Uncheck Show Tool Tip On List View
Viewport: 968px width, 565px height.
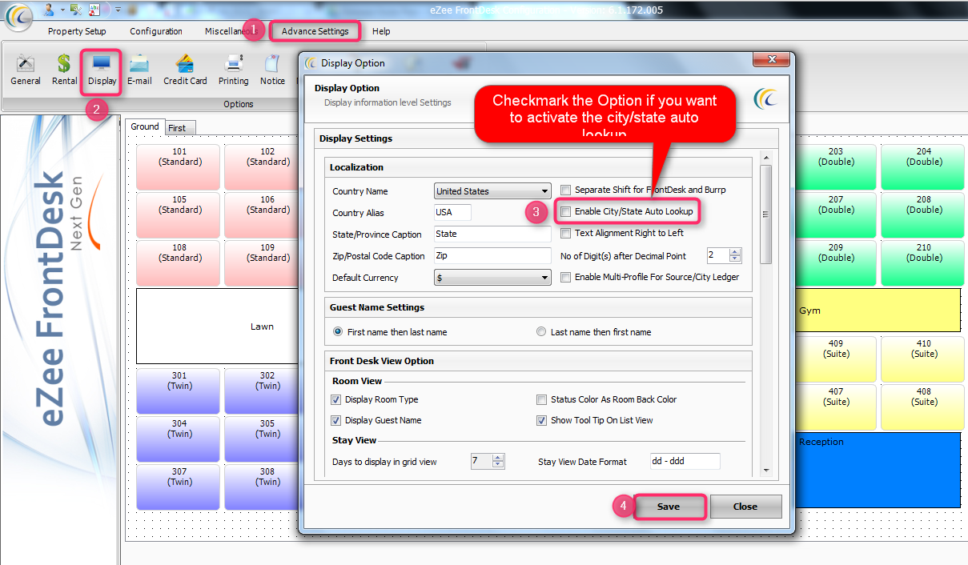click(x=542, y=420)
